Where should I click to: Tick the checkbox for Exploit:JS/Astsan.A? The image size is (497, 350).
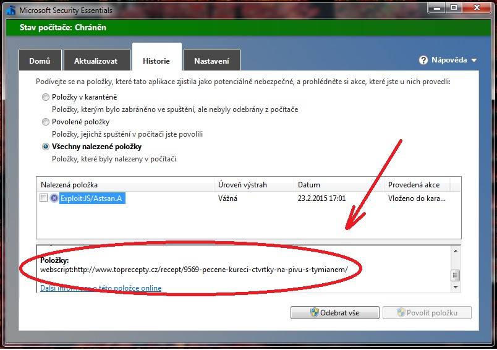tap(43, 198)
